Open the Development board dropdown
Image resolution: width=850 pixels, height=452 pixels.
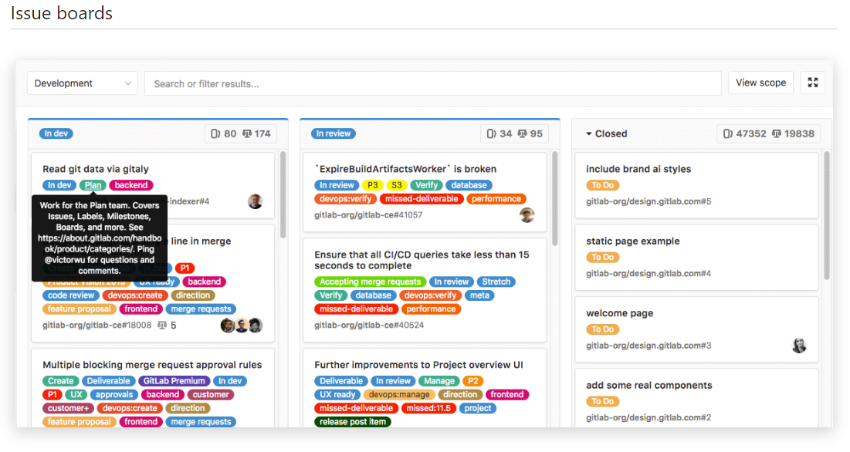pyautogui.click(x=82, y=83)
